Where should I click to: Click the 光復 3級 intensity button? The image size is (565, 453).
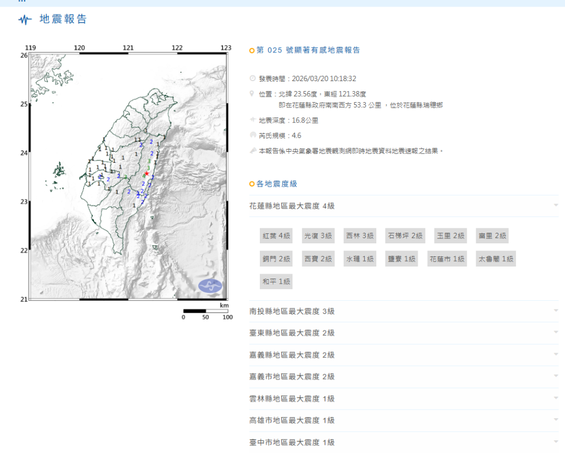pos(318,235)
